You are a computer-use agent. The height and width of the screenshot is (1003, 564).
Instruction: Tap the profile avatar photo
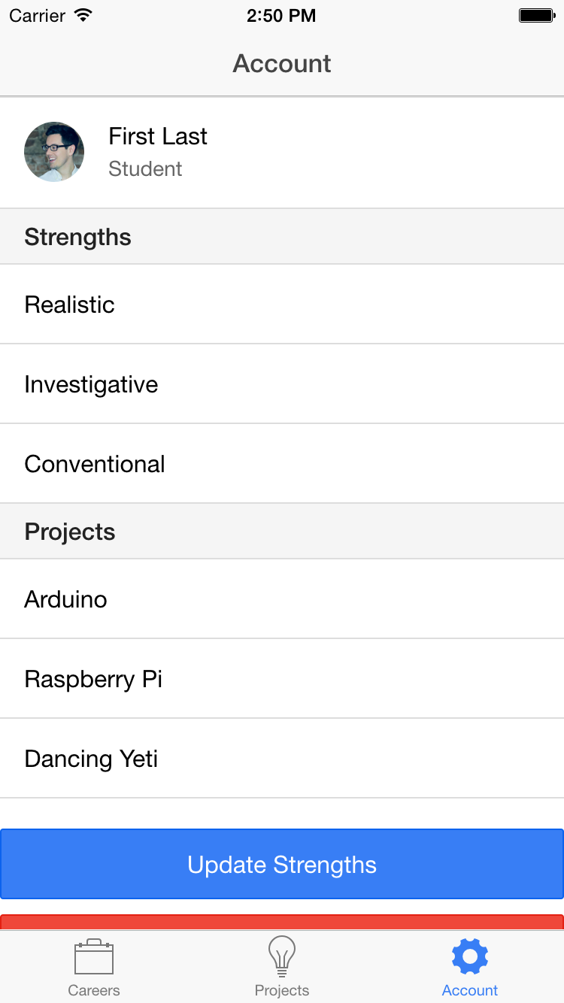[54, 152]
